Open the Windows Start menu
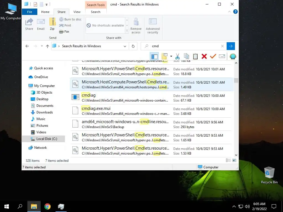Image resolution: width=283 pixels, height=212 pixels. click(7, 206)
